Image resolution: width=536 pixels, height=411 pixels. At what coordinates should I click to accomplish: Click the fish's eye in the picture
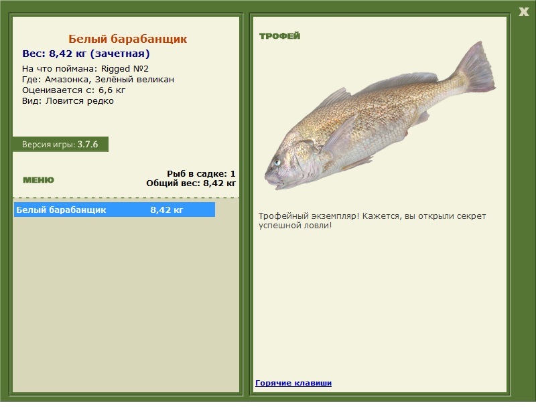[x=277, y=162]
